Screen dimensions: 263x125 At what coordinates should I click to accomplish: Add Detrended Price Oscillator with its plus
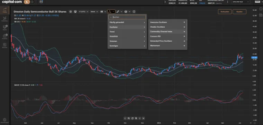click(x=184, y=41)
